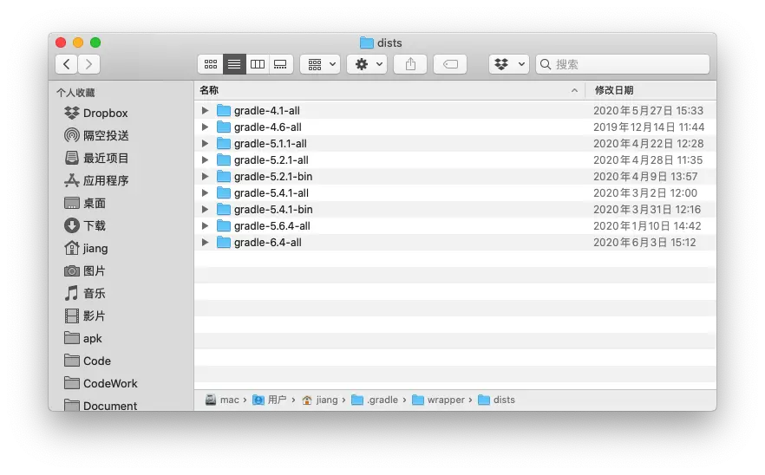Go to mac in the path bar
This screenshot has width=765, height=475.
point(222,400)
